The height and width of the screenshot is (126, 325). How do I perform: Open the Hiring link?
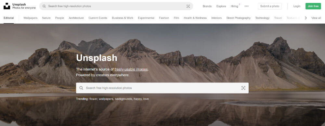pos(234,6)
